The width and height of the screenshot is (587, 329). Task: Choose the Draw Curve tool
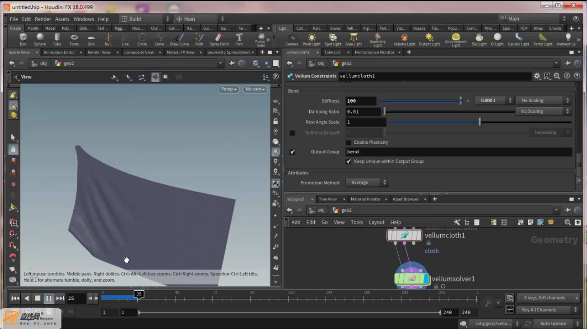179,39
